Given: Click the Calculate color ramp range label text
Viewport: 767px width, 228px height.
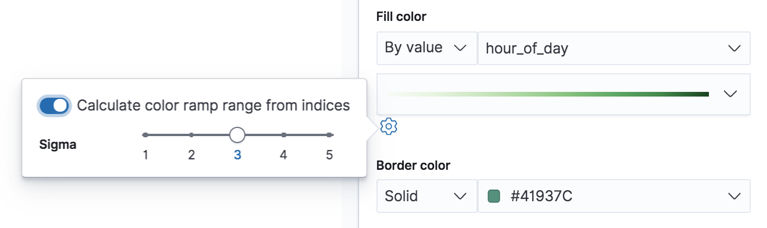Looking at the screenshot, I should 213,105.
